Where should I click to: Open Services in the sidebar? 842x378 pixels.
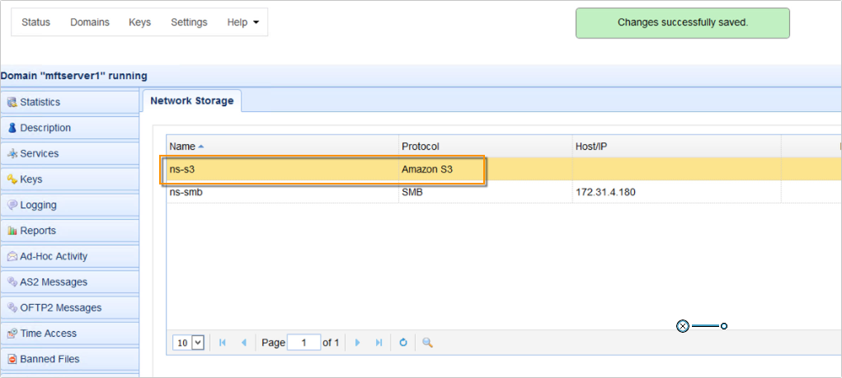[x=39, y=154]
